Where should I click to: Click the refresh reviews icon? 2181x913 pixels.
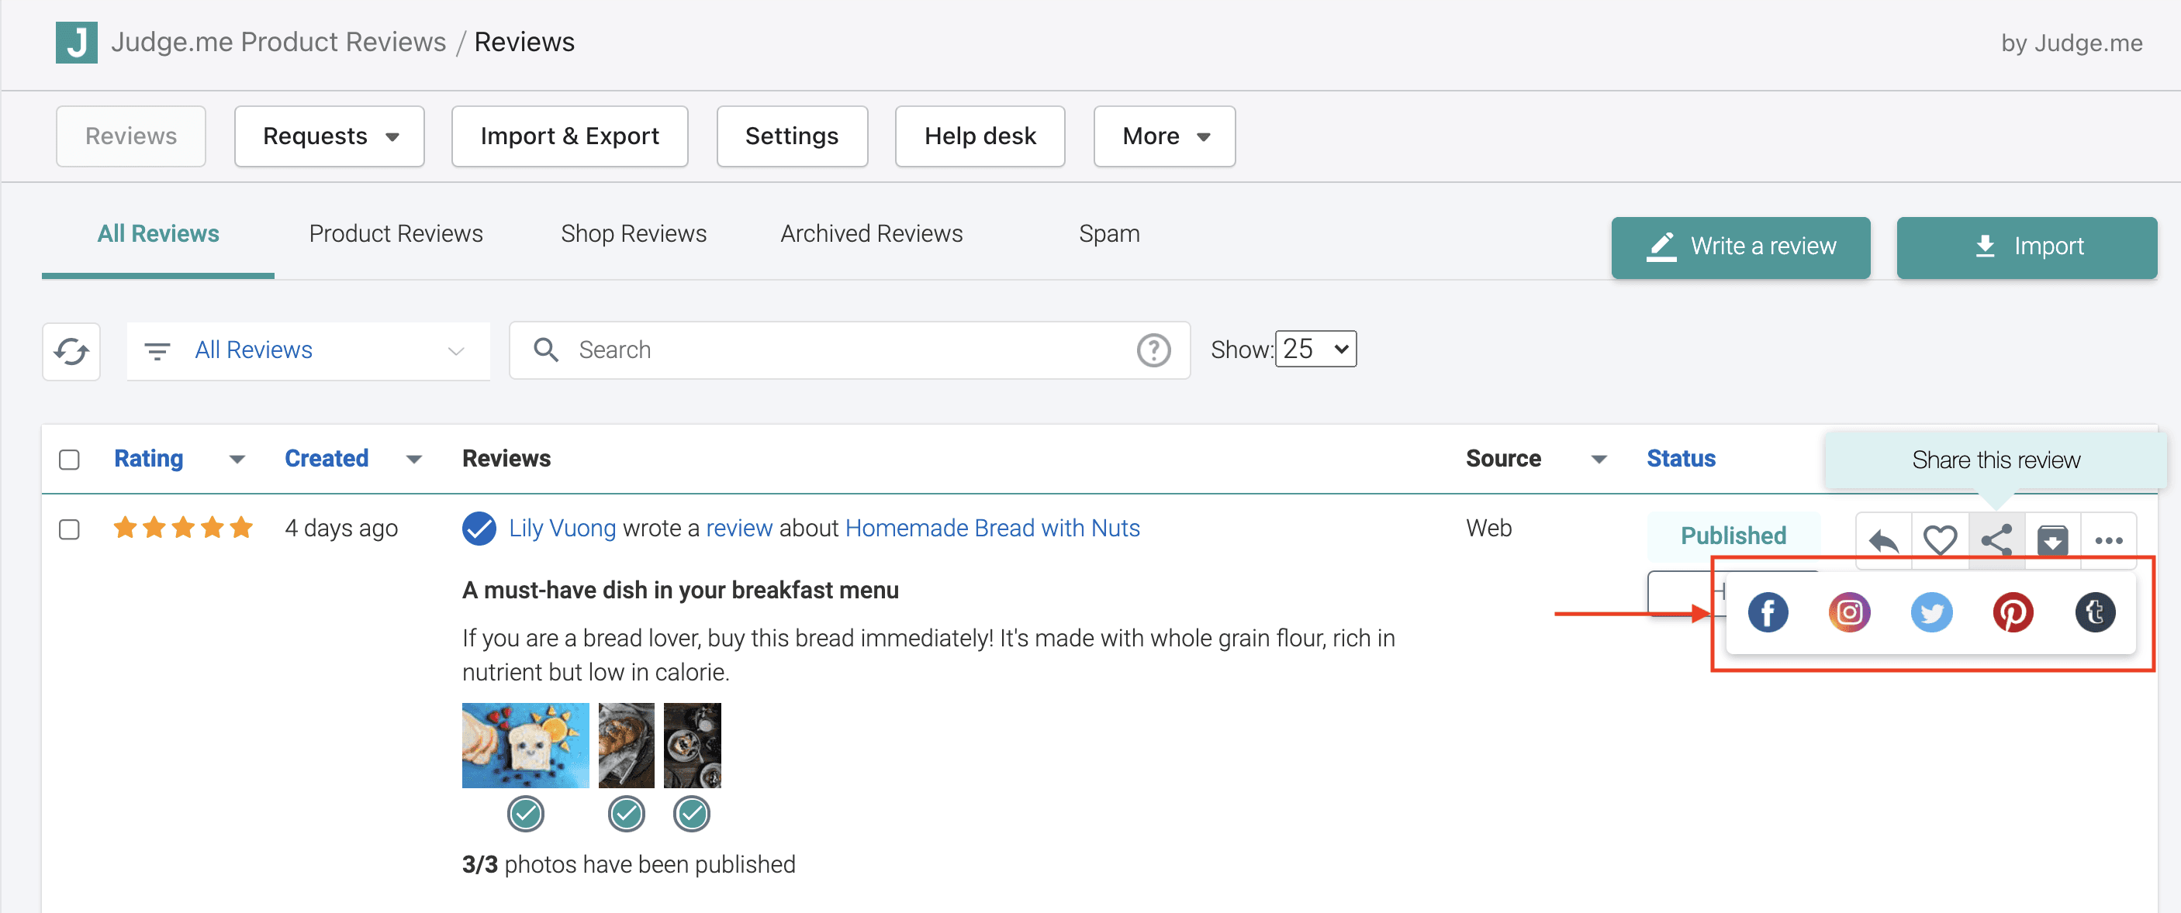71,351
